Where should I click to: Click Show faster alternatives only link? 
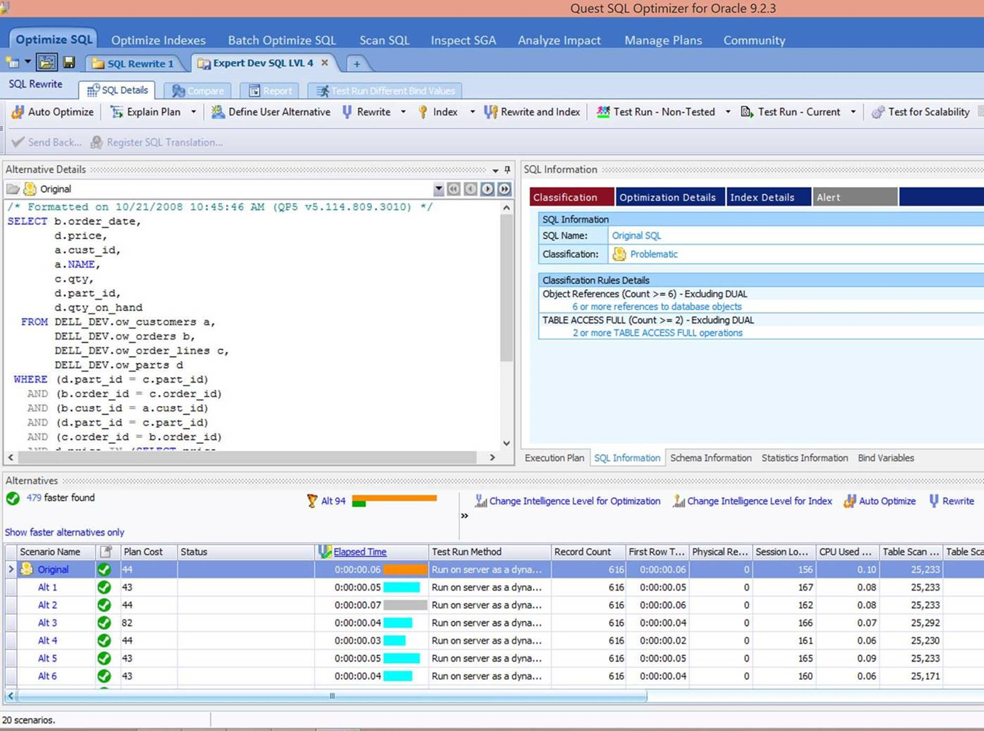pyautogui.click(x=64, y=532)
